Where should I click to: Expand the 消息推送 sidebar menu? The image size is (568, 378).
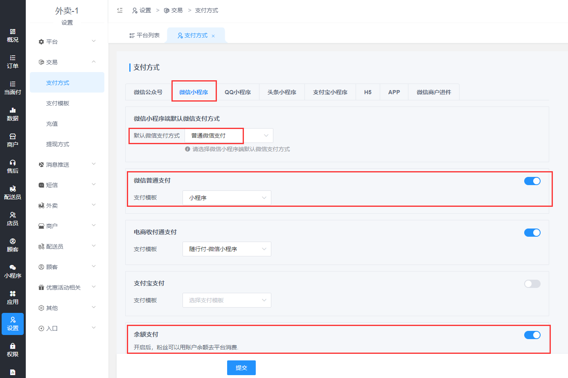67,165
